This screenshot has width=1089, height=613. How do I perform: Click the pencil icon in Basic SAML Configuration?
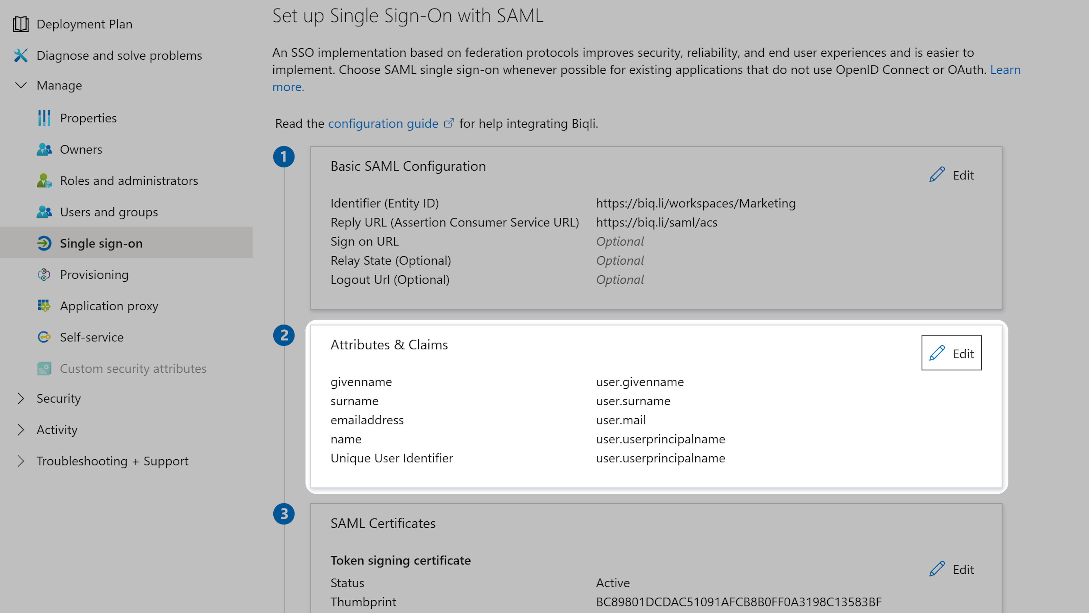click(937, 175)
